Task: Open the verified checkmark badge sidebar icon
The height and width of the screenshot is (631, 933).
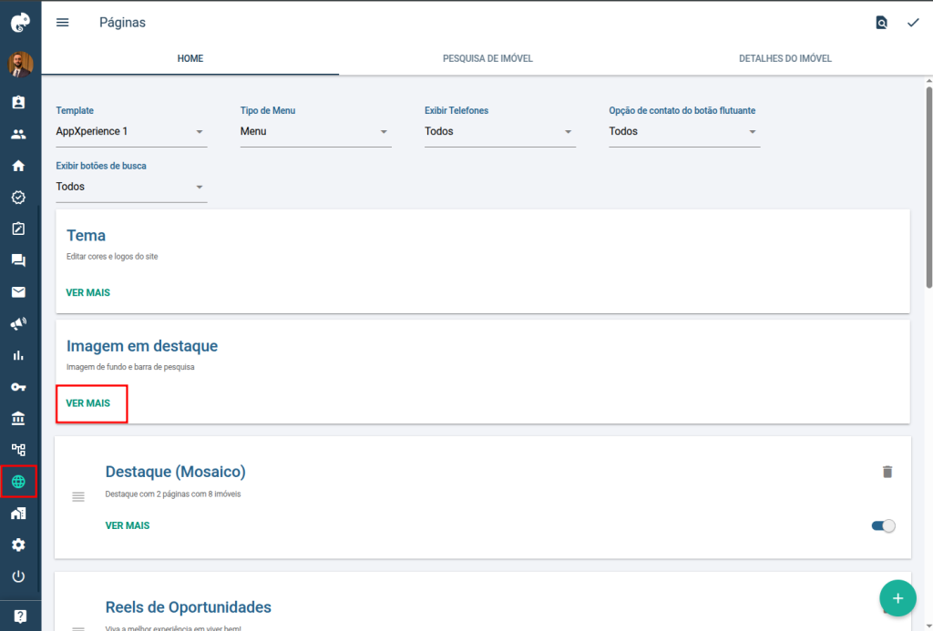Action: pos(18,198)
